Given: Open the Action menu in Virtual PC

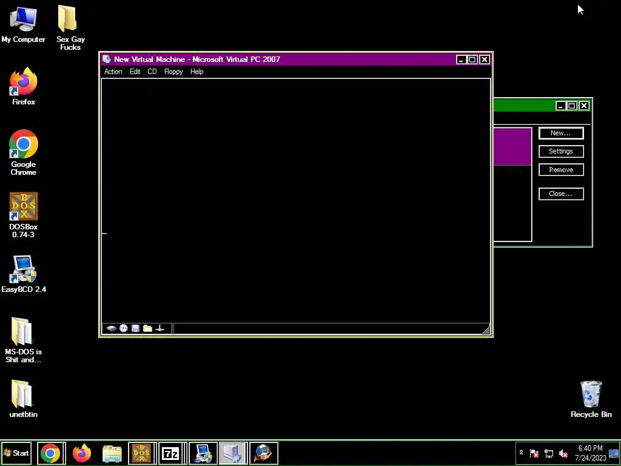Looking at the screenshot, I should coord(113,72).
